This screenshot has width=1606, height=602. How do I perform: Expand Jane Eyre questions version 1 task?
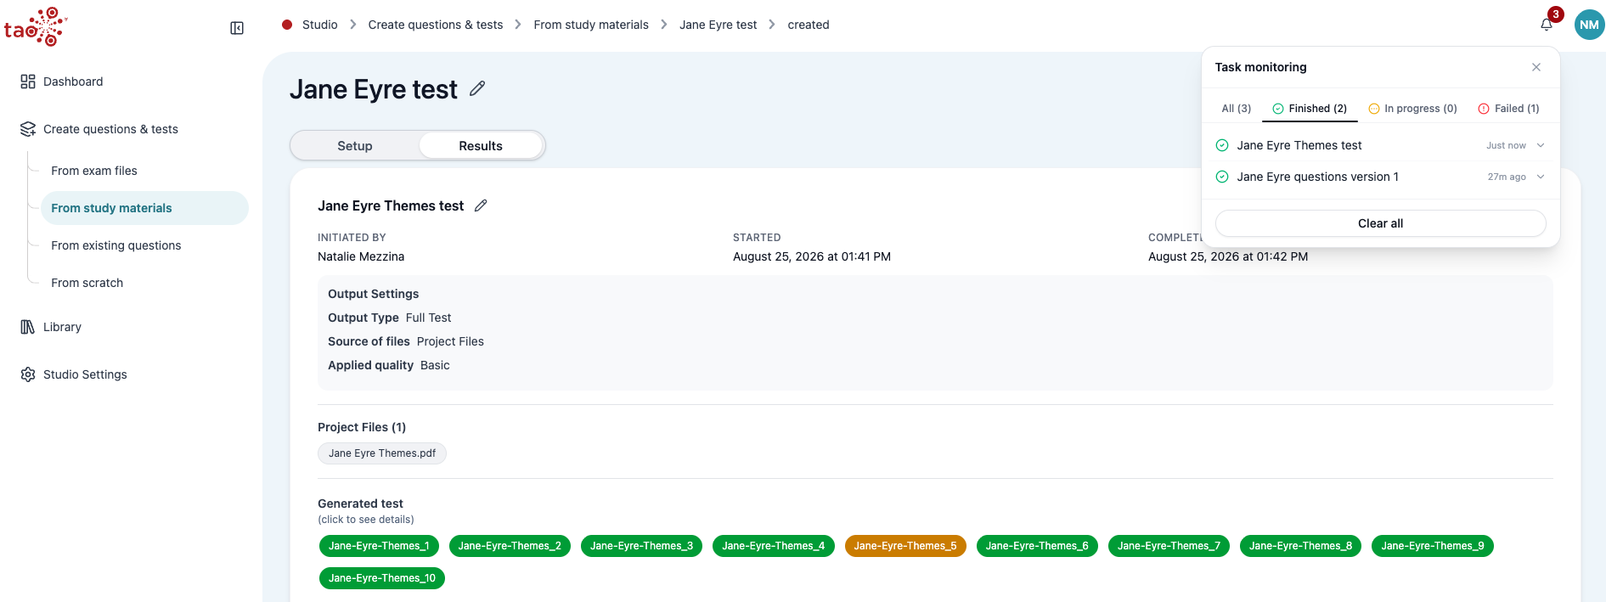click(x=1541, y=177)
